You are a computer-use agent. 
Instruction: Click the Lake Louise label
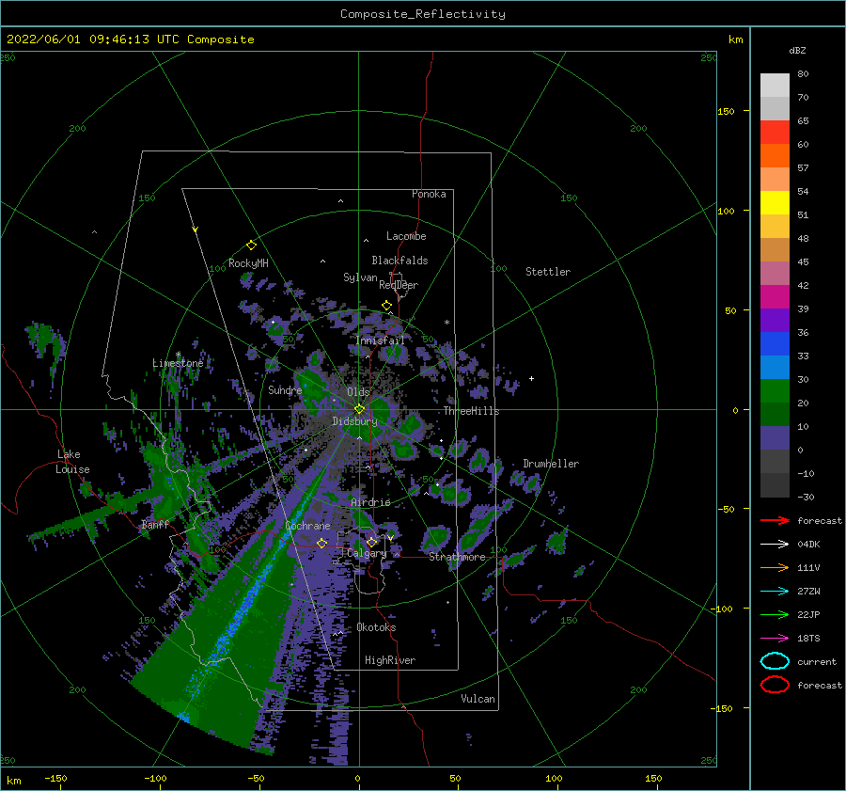pyautogui.click(x=72, y=462)
